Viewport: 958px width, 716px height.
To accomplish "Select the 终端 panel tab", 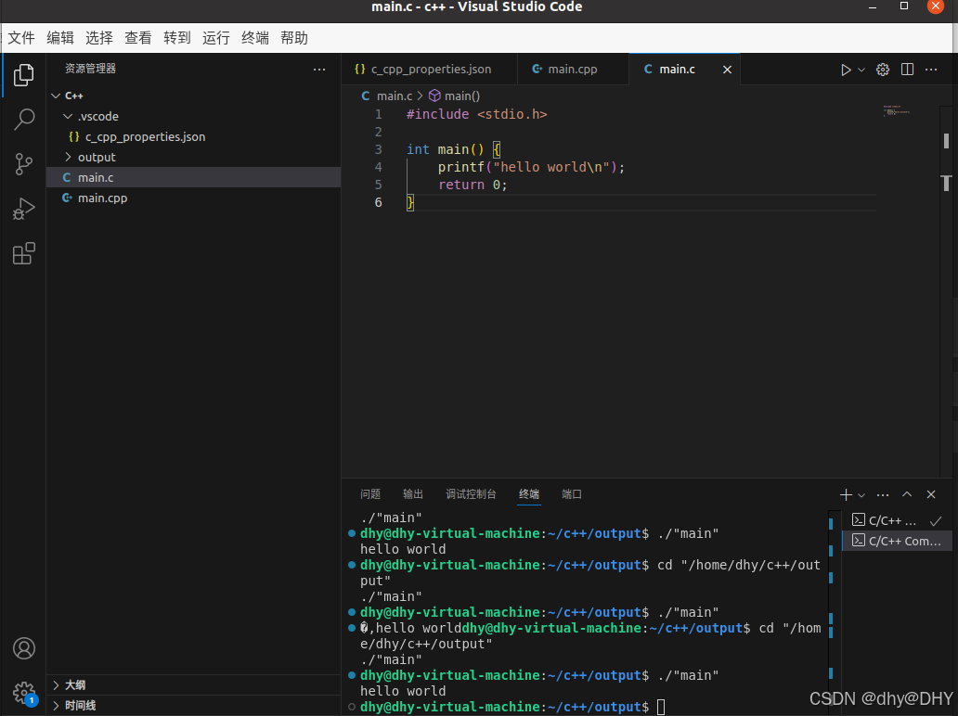I will [x=529, y=493].
